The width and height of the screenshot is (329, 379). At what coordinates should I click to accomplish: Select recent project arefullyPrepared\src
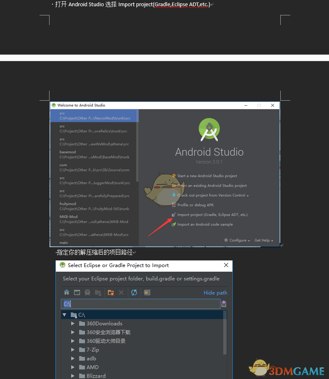pos(93,193)
